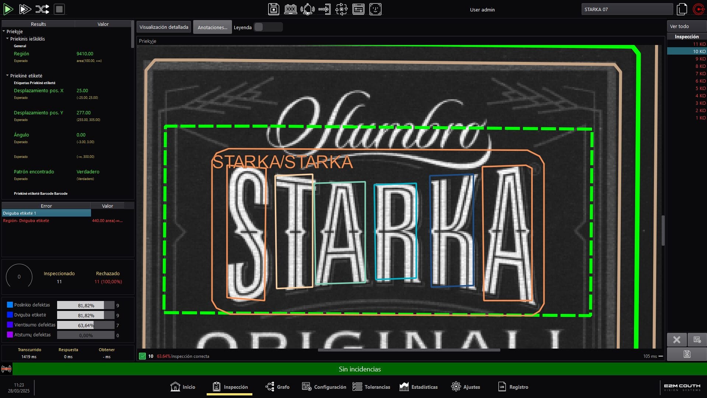
Task: Collapse the Priekyje tree node
Action: pyautogui.click(x=4, y=31)
